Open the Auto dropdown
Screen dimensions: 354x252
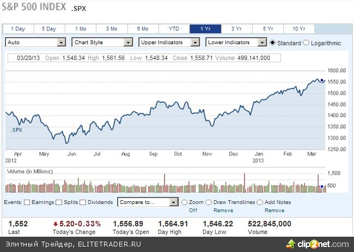[x=35, y=42]
